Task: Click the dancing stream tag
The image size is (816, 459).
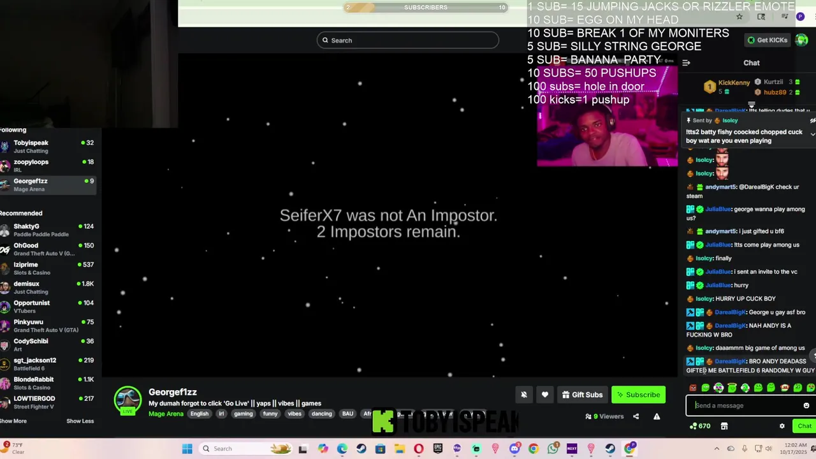Action: pyautogui.click(x=321, y=414)
